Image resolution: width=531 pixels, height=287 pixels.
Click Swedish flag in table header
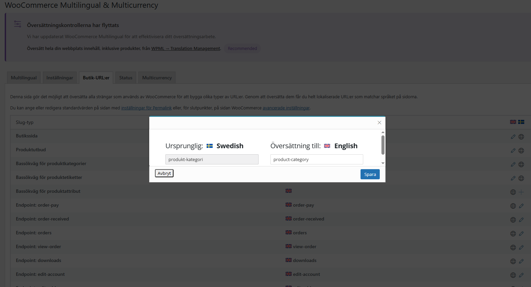click(x=521, y=122)
